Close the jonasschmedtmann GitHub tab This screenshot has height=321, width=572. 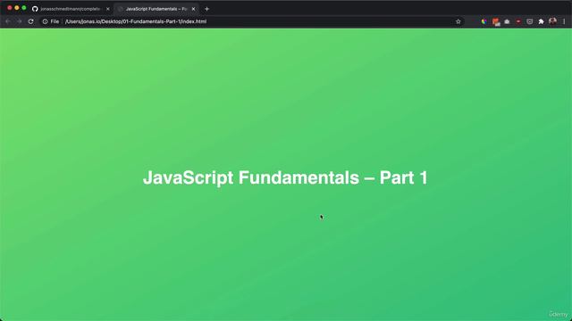(x=107, y=9)
